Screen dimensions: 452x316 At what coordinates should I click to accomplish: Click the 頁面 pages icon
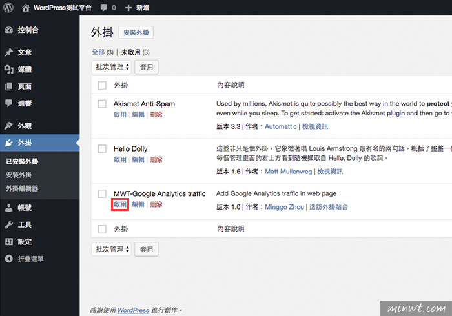9,86
